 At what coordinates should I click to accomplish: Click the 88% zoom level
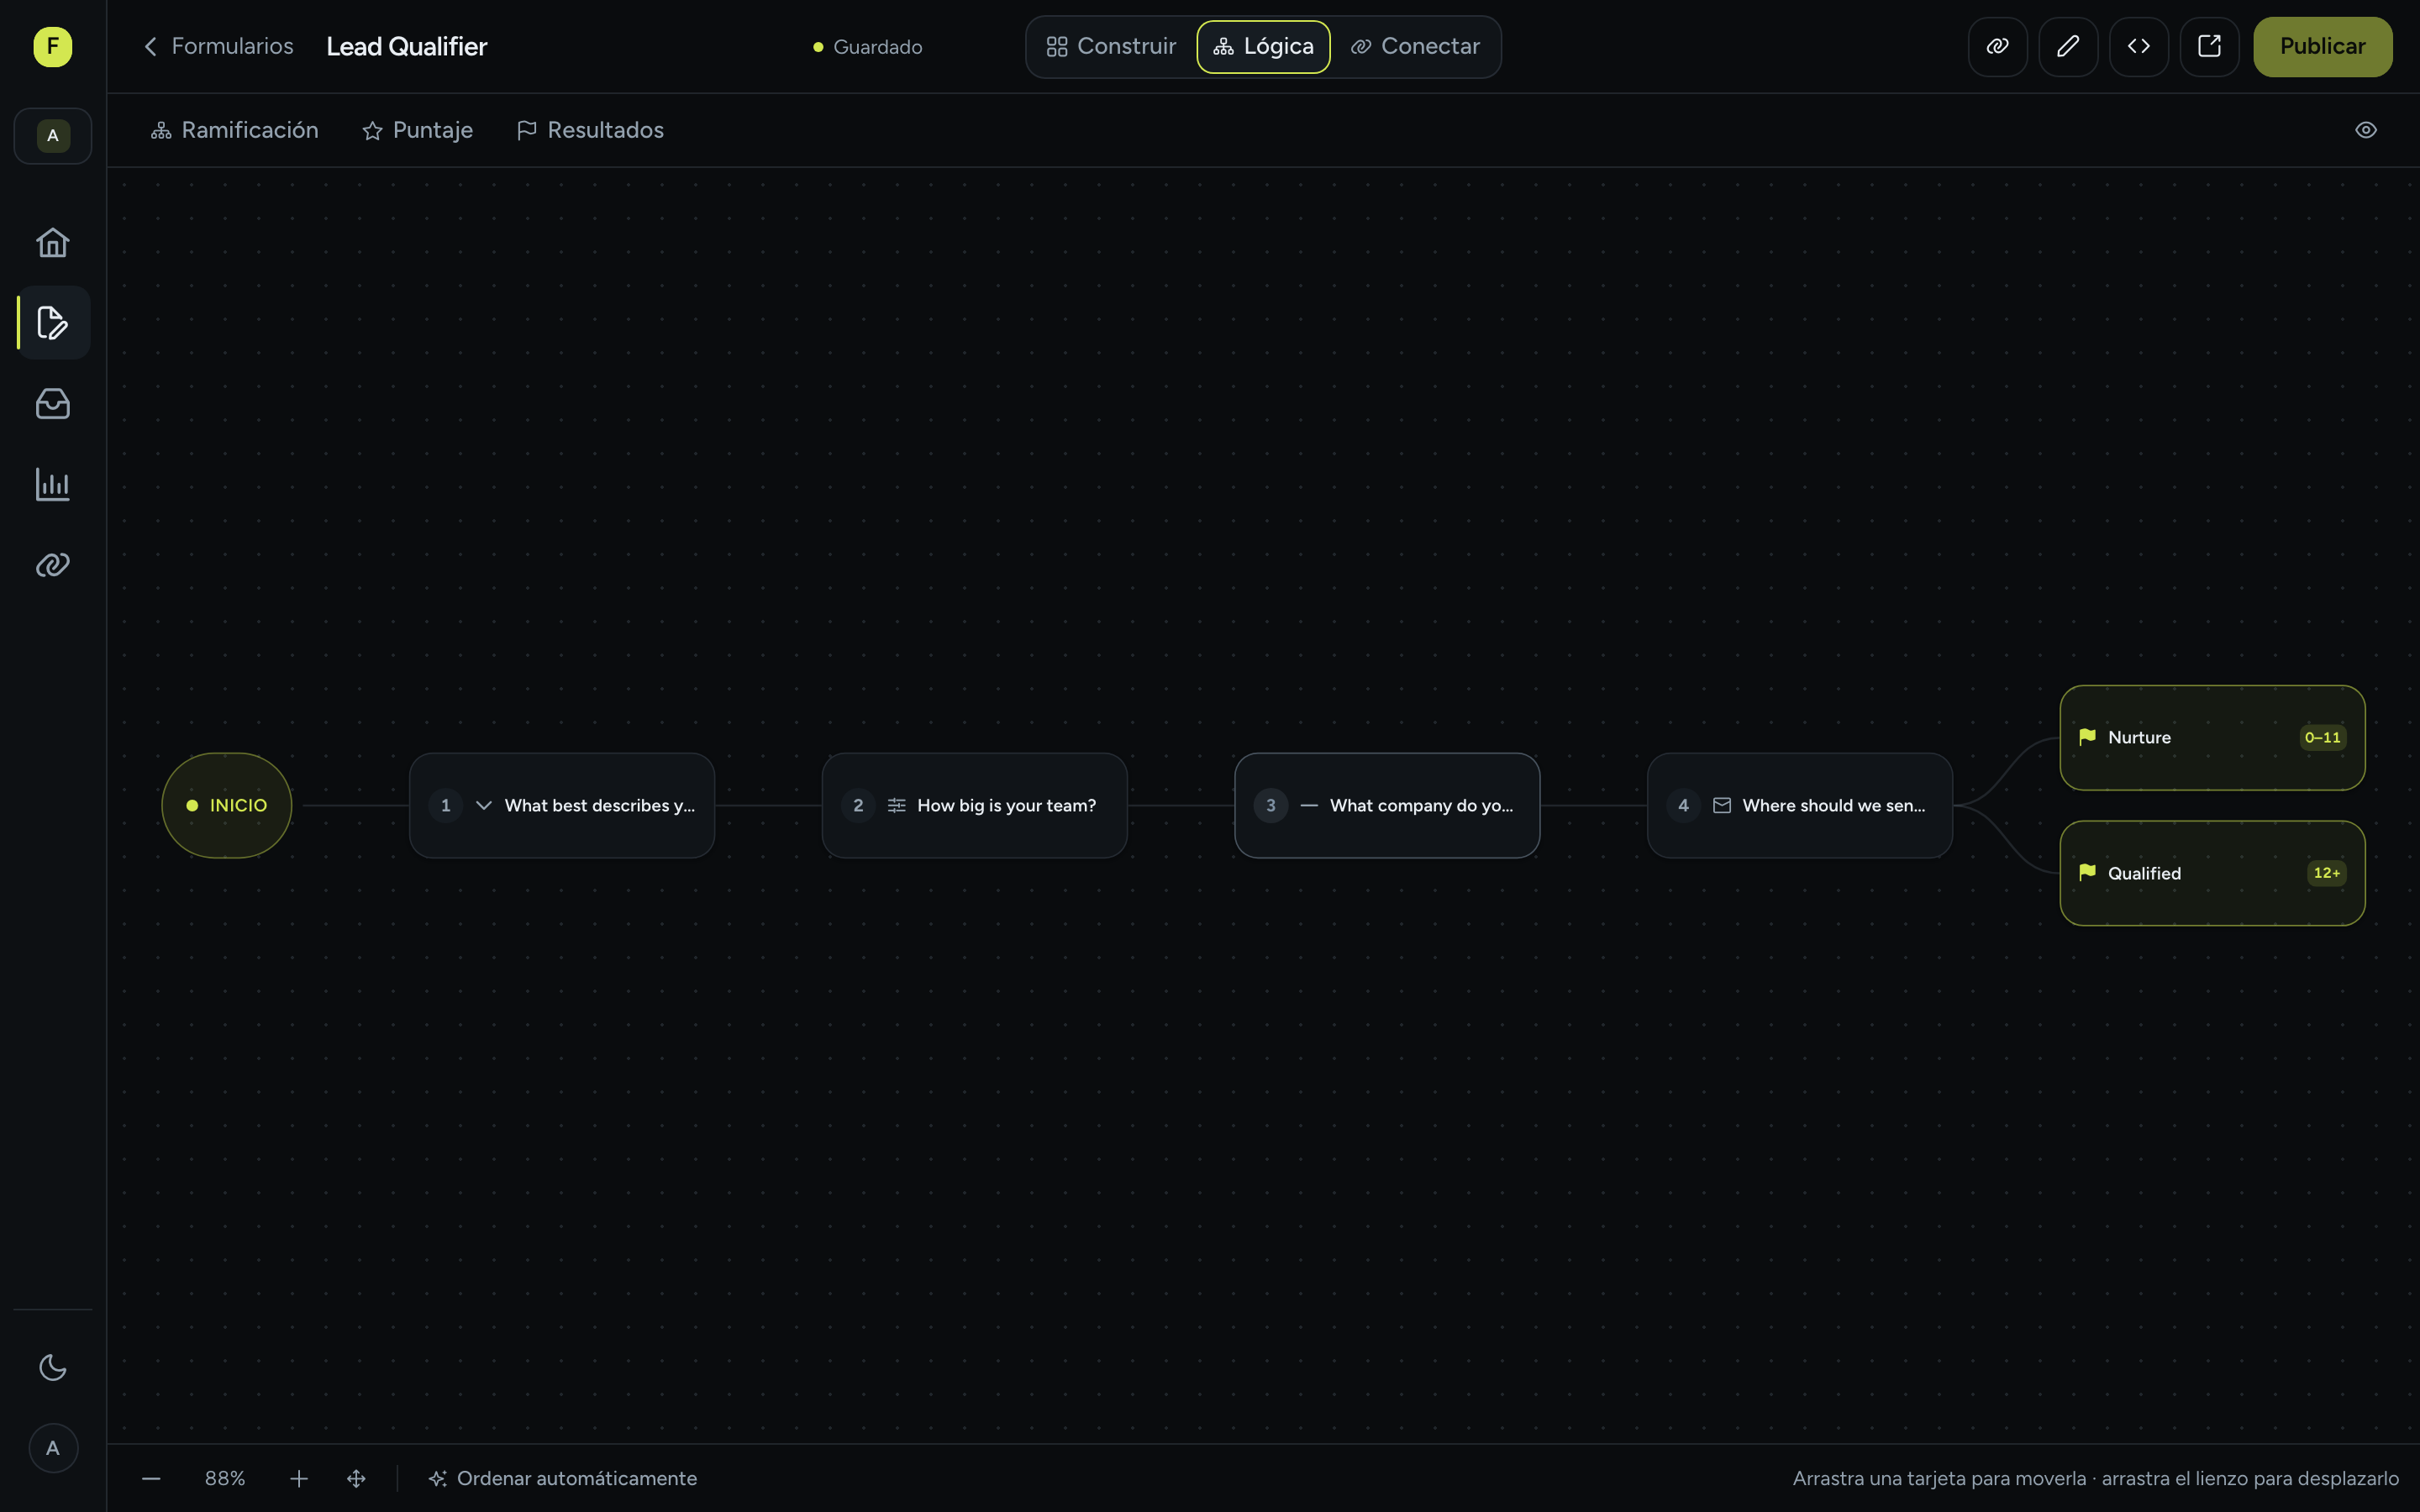[x=225, y=1478]
